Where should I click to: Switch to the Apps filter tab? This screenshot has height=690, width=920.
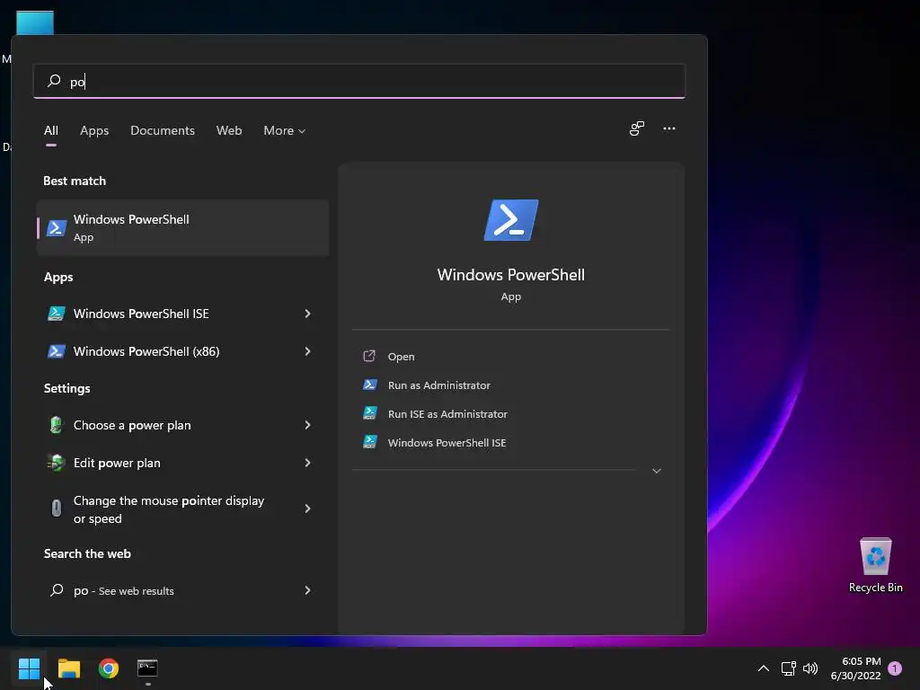pos(94,130)
